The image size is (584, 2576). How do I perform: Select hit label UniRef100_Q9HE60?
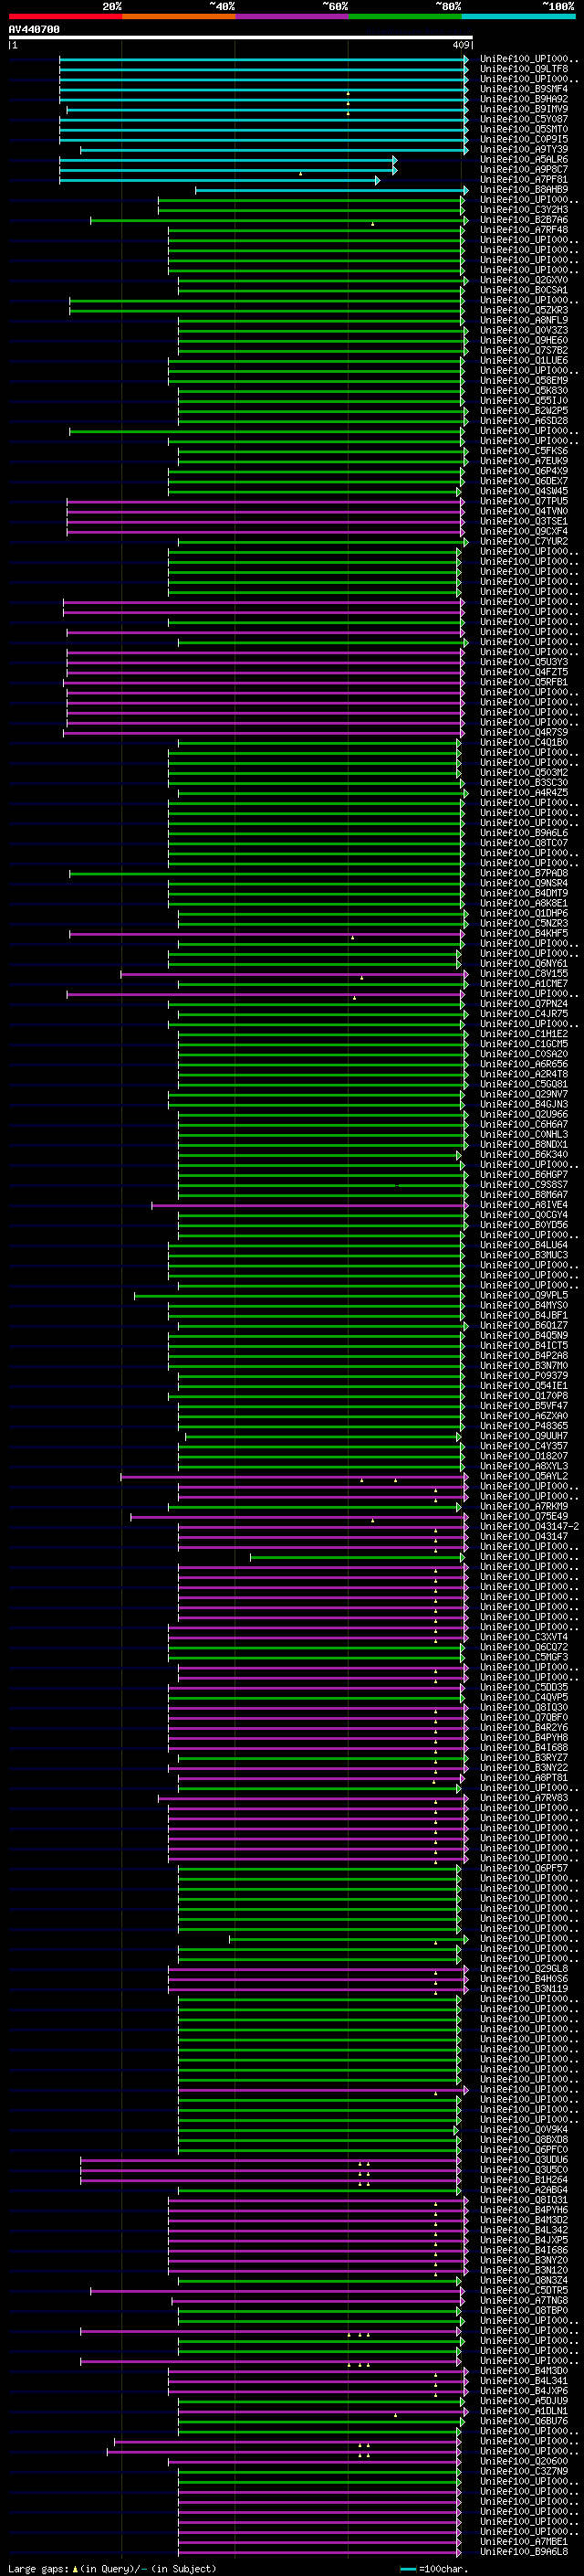click(524, 340)
